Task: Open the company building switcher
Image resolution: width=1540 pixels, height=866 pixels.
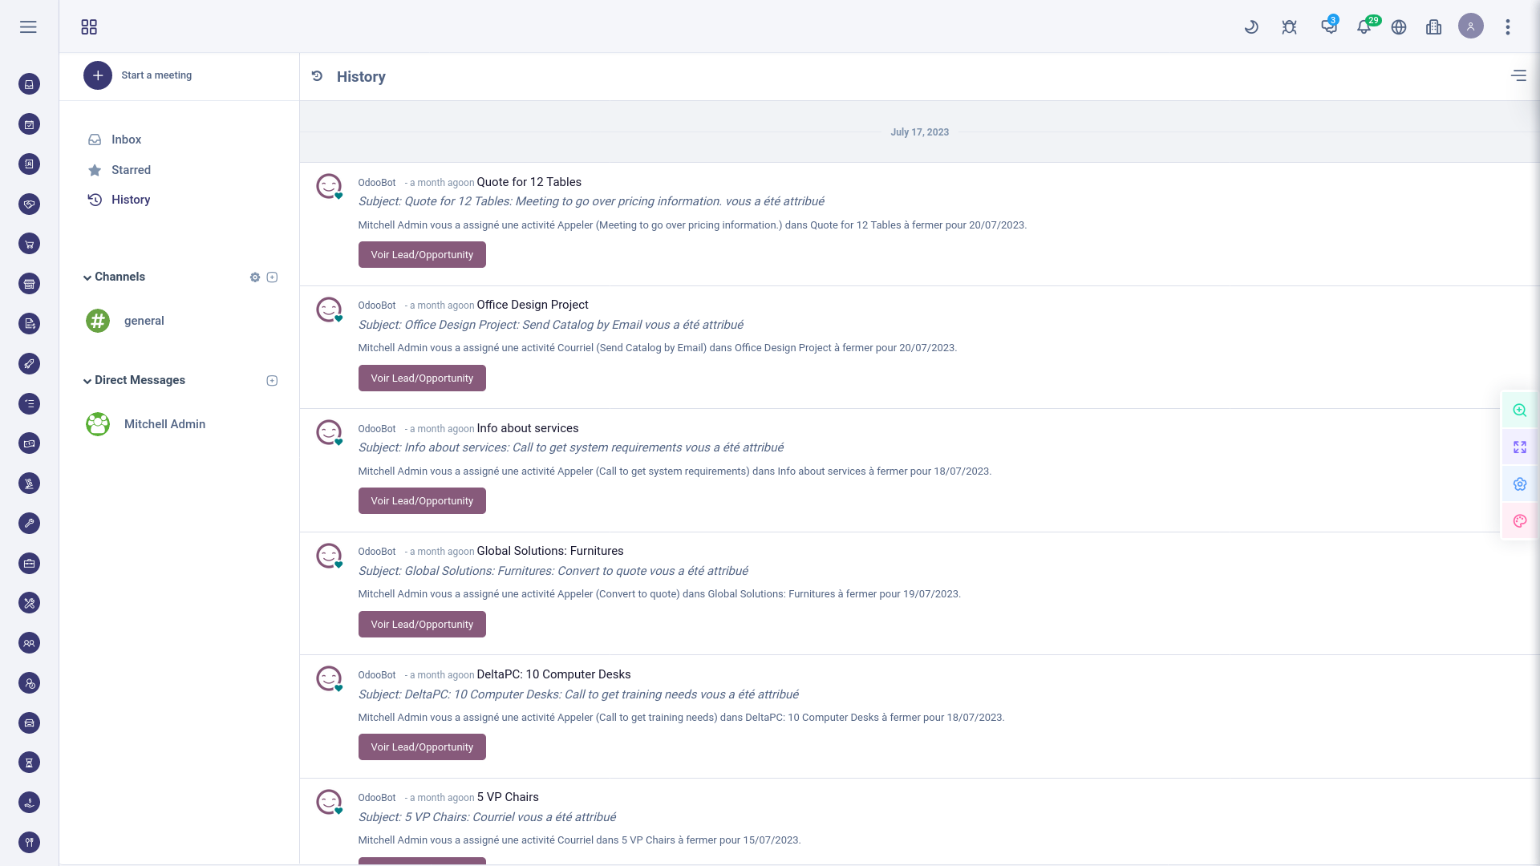Action: [x=1434, y=27]
